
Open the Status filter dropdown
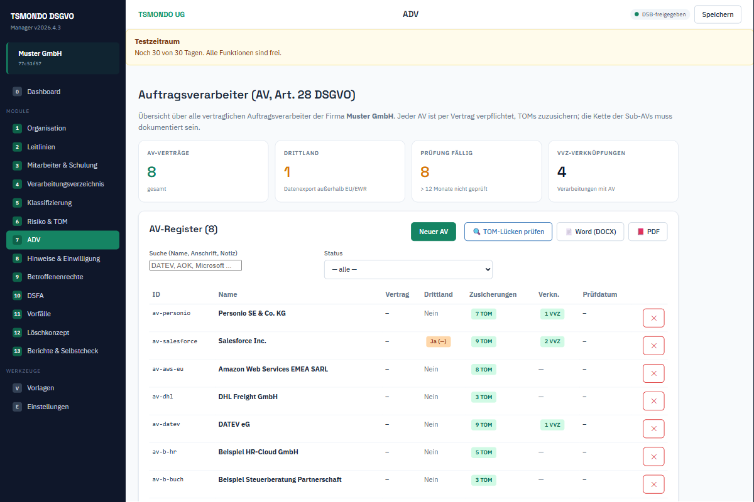click(x=408, y=269)
